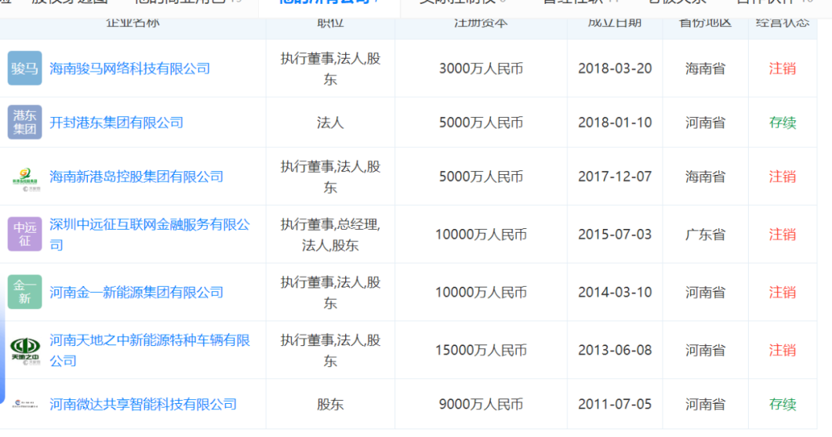
Task: Click the date 2015-07-03
Action: tap(615, 235)
